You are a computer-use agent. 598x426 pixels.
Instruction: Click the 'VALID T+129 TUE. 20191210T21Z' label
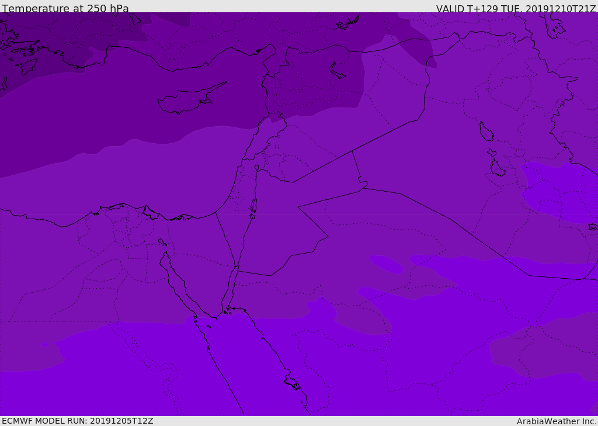click(x=516, y=9)
